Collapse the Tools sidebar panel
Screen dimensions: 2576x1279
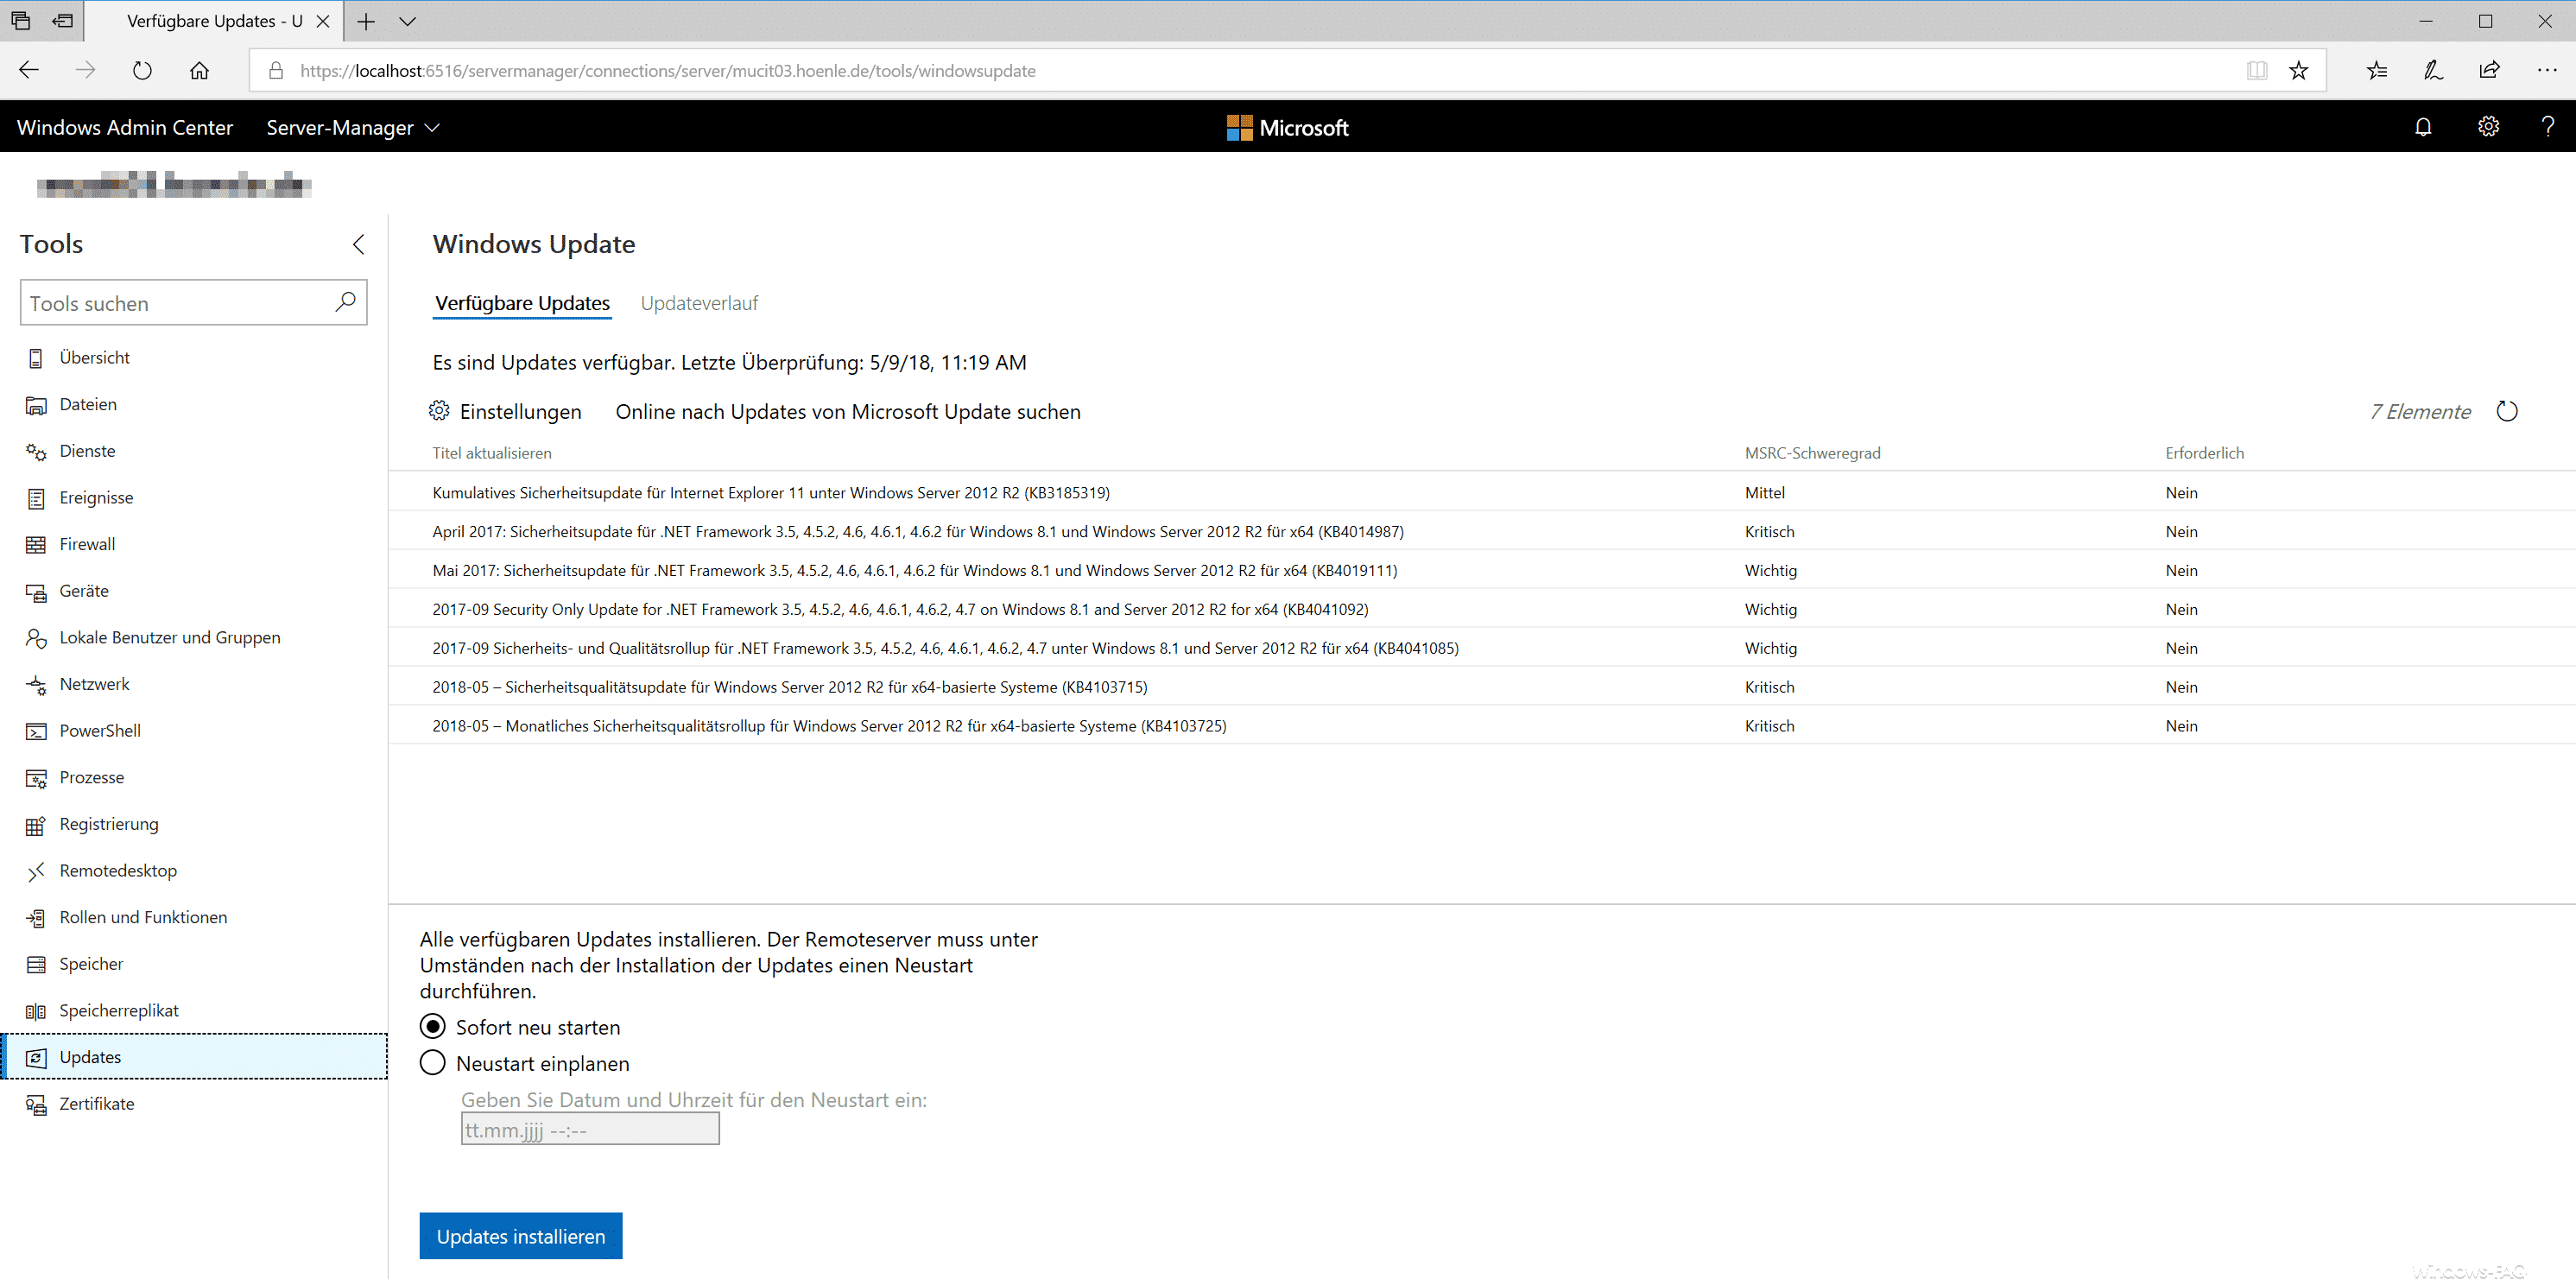pos(359,244)
